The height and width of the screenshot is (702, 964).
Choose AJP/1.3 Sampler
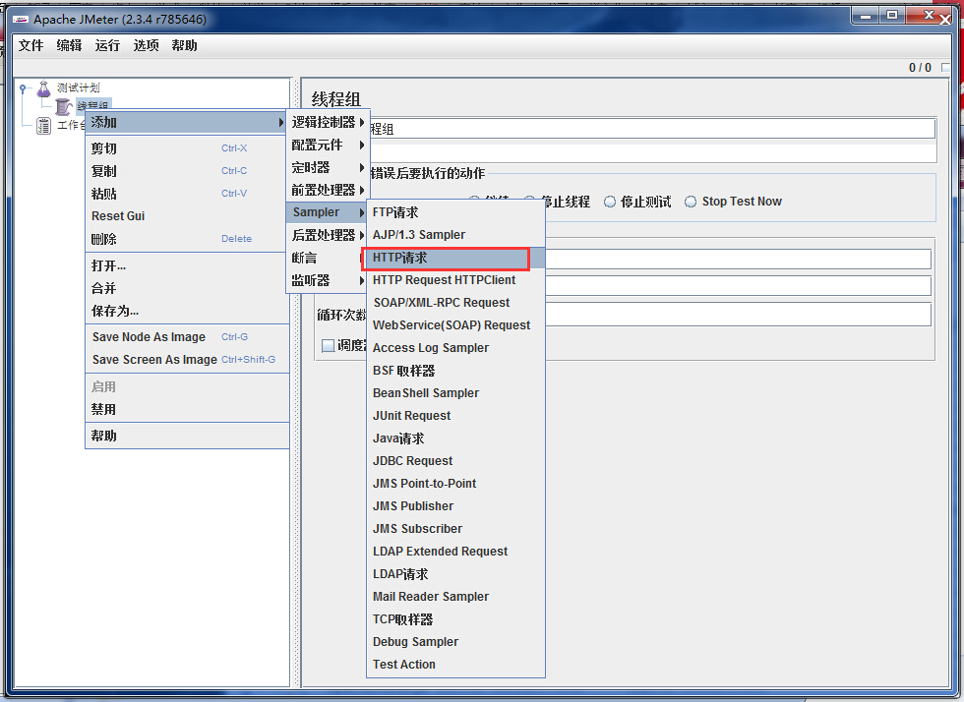coord(455,235)
